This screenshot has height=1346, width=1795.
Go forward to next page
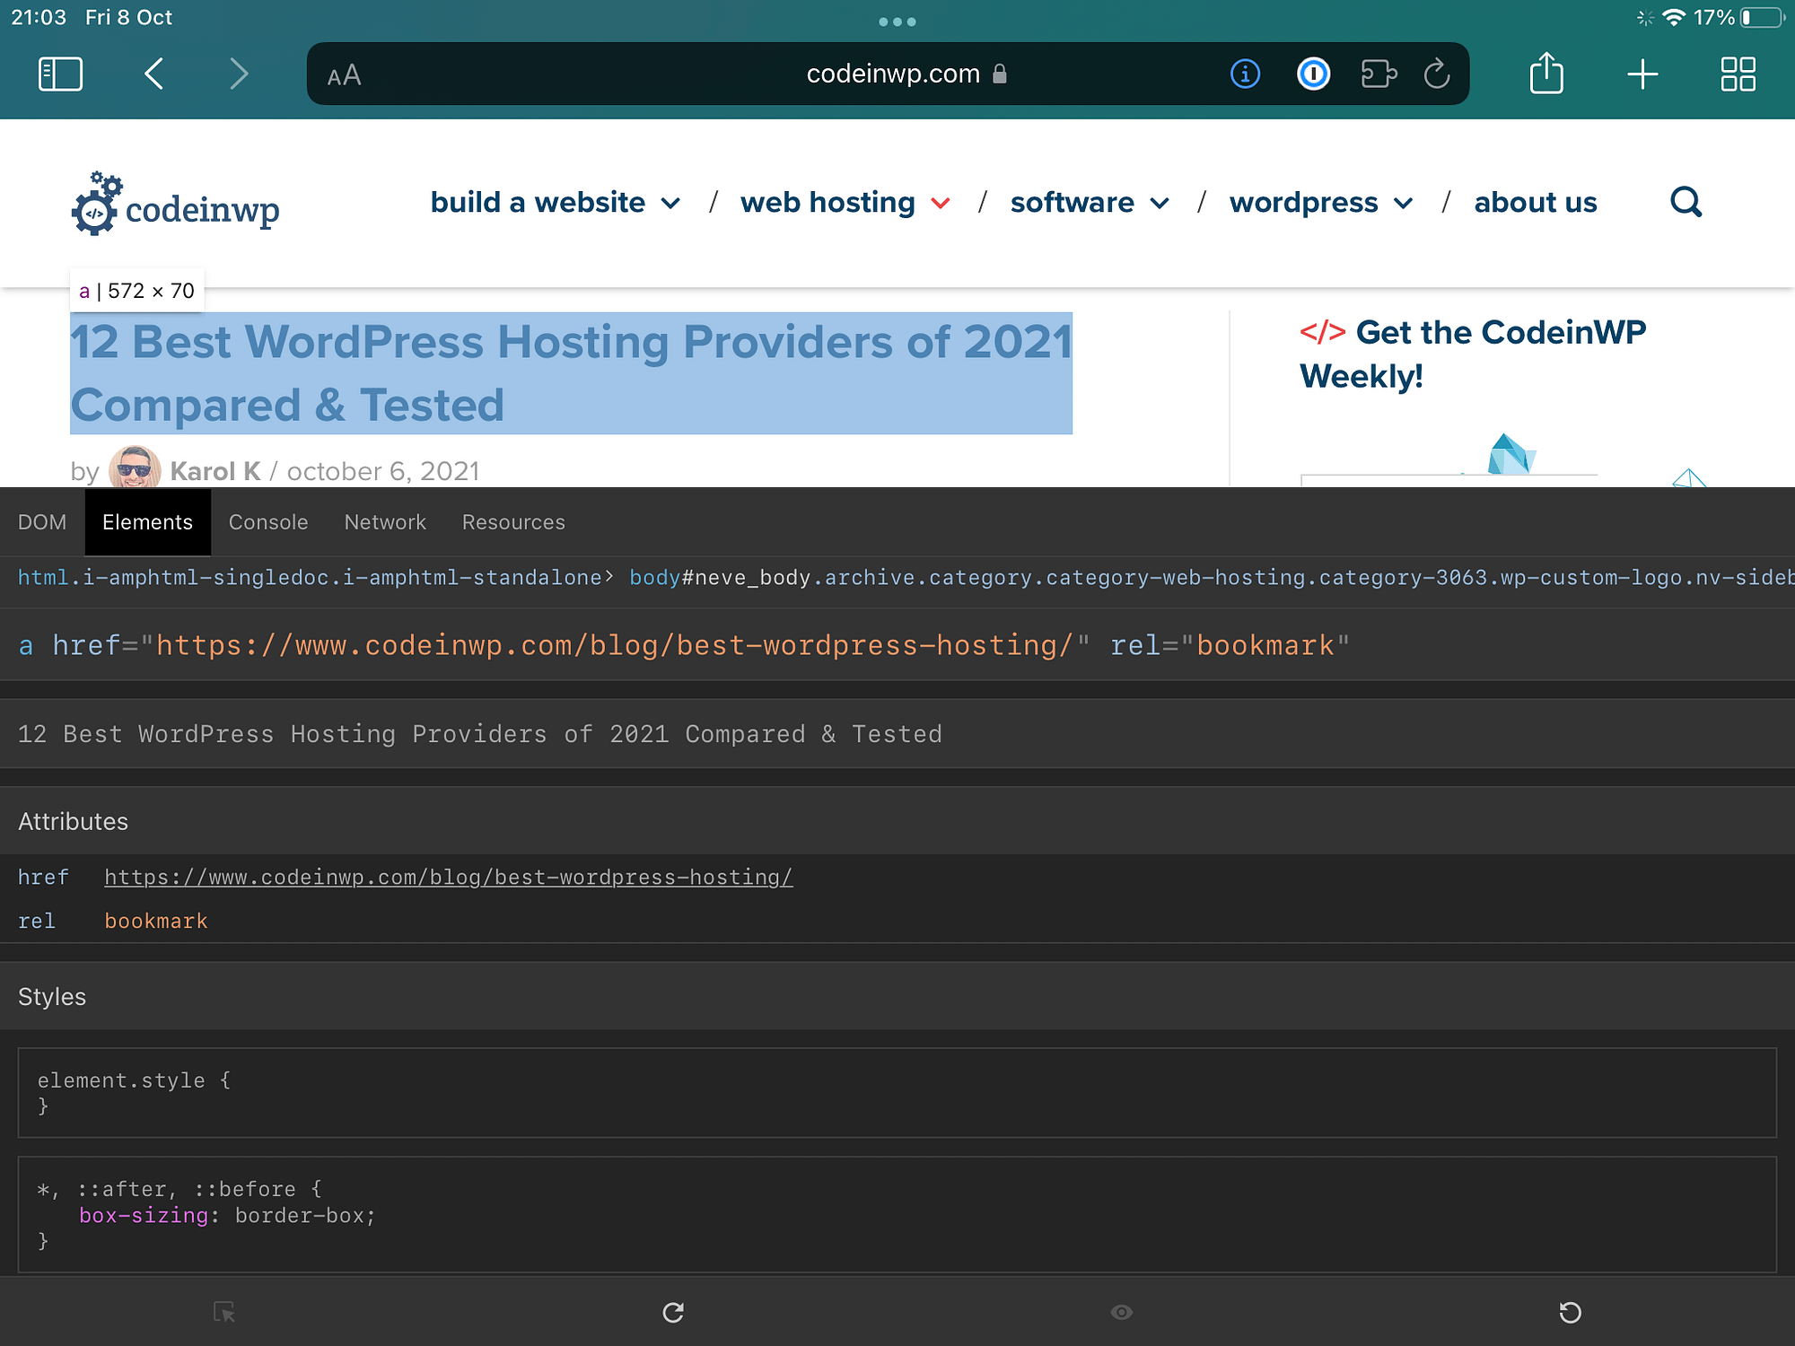point(238,74)
